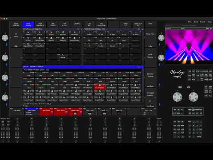Image resolution: width=213 pixels, height=160 pixels.
Task: Select the far right position palette tile
Action: point(112,33)
